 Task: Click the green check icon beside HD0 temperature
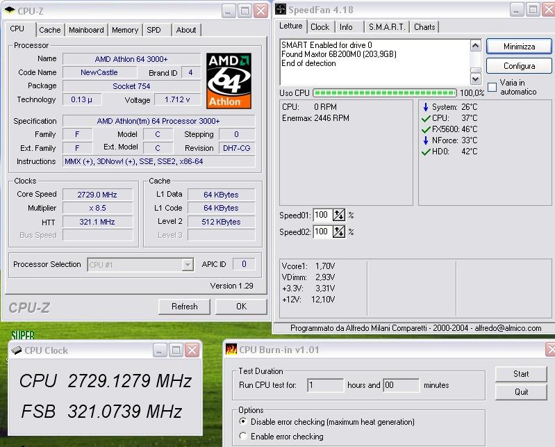pyautogui.click(x=426, y=152)
